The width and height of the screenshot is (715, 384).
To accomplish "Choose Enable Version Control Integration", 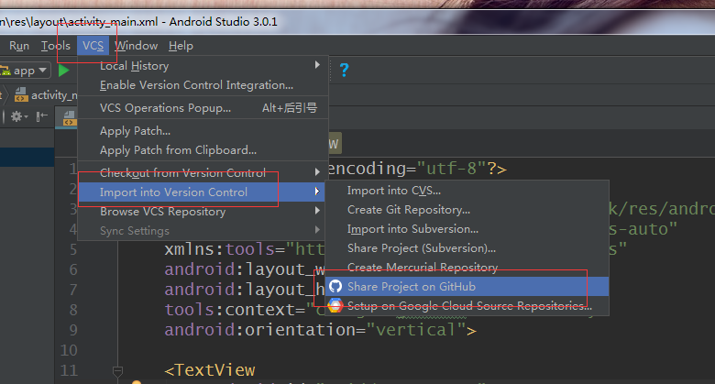I will coord(203,85).
